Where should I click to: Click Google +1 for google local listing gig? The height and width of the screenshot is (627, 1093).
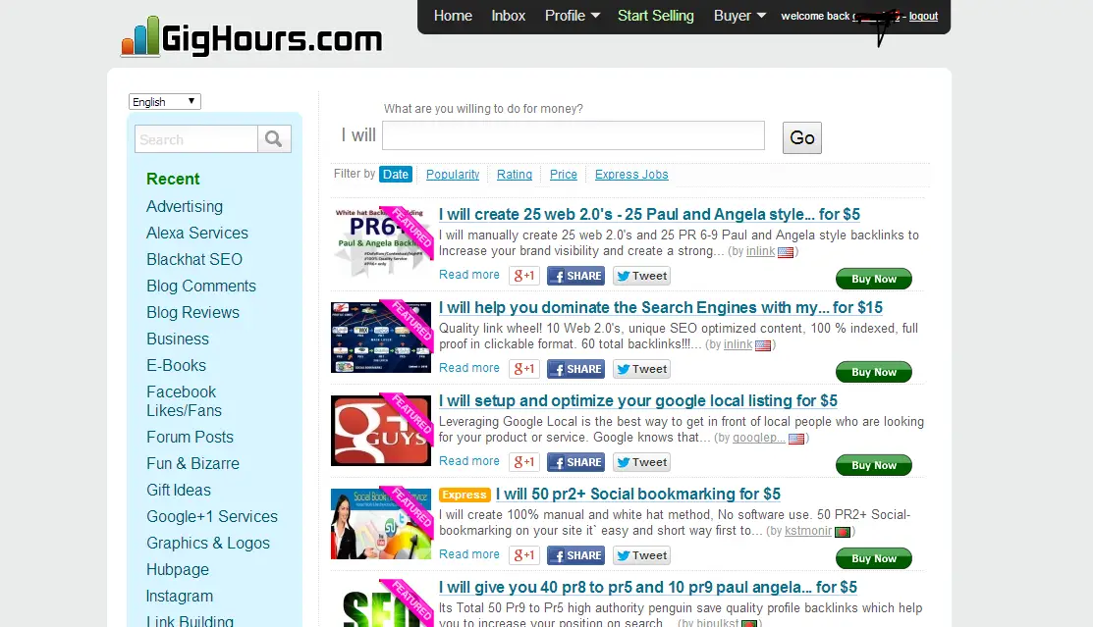tap(524, 462)
